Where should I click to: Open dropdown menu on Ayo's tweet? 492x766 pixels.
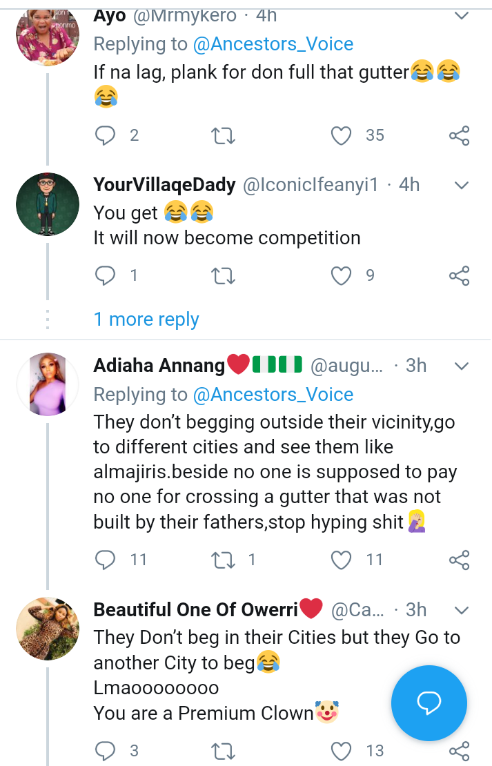click(x=461, y=14)
